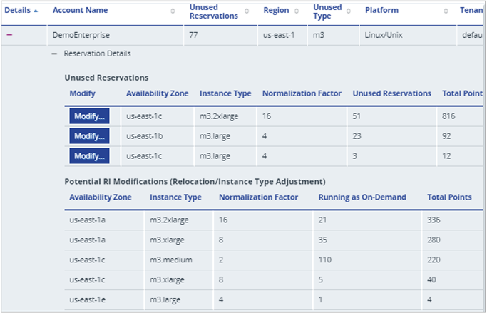Viewport: 487px width, 313px height.
Task: Click the Platform header text
Action: pos(381,10)
